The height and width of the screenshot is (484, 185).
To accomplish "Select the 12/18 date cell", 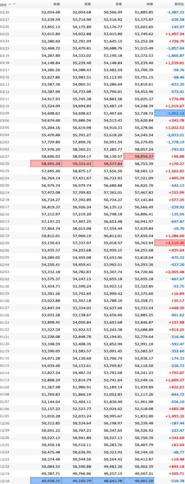I will point(5,481).
